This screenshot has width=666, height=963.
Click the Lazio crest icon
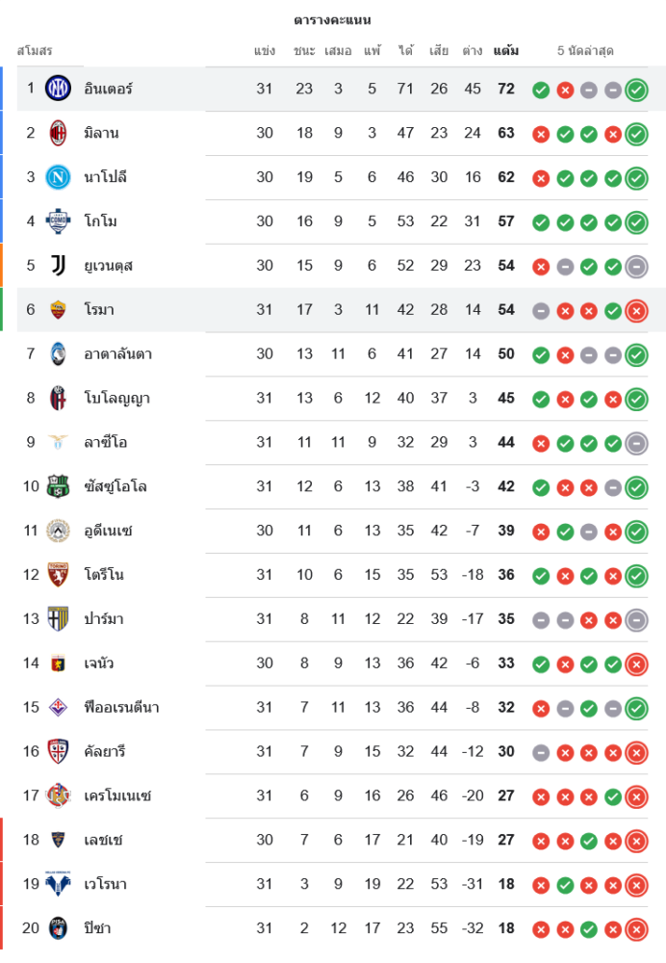tap(58, 443)
